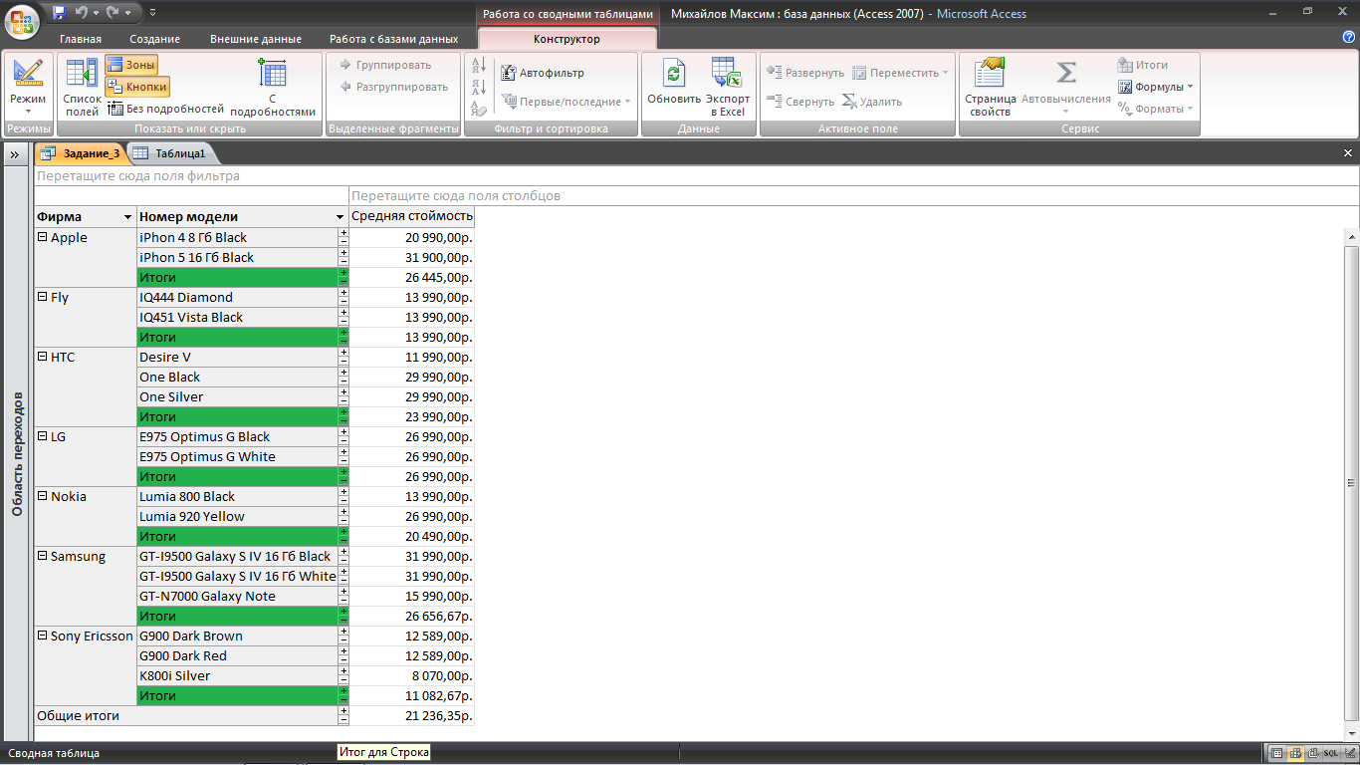1360x765 pixels.
Task: Open the Главная ribbon tab
Action: [81, 39]
